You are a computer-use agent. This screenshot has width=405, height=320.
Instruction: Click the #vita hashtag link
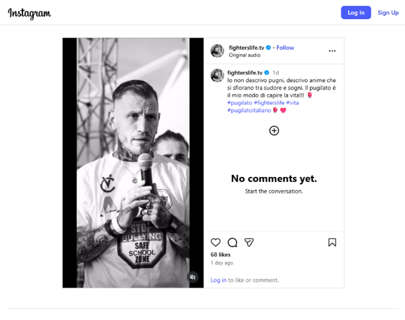[x=293, y=103]
